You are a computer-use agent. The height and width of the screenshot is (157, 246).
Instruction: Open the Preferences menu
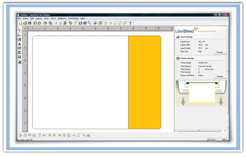(x=73, y=18)
